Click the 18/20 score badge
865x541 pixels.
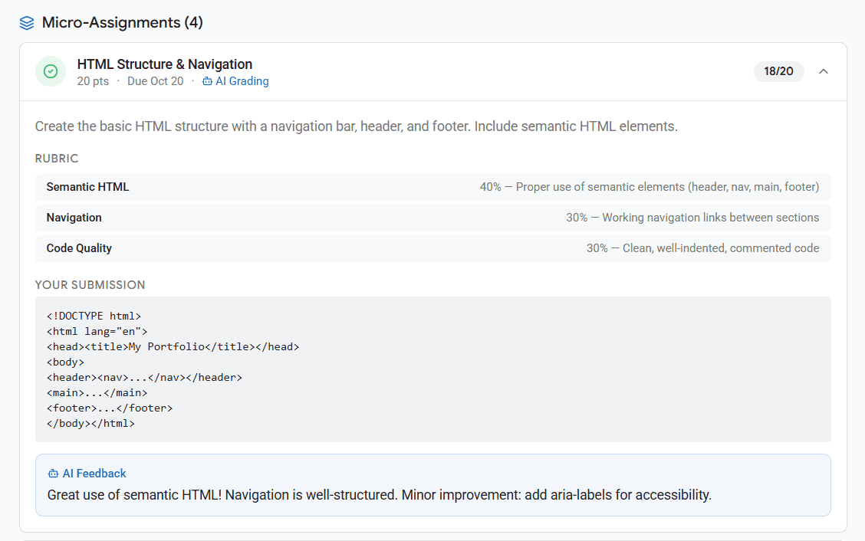coord(778,71)
